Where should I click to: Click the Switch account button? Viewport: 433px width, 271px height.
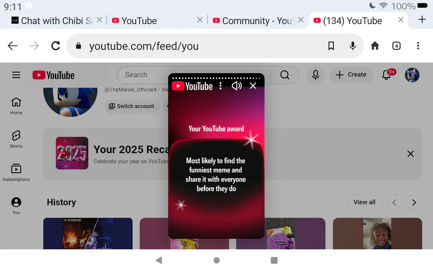pyautogui.click(x=132, y=106)
